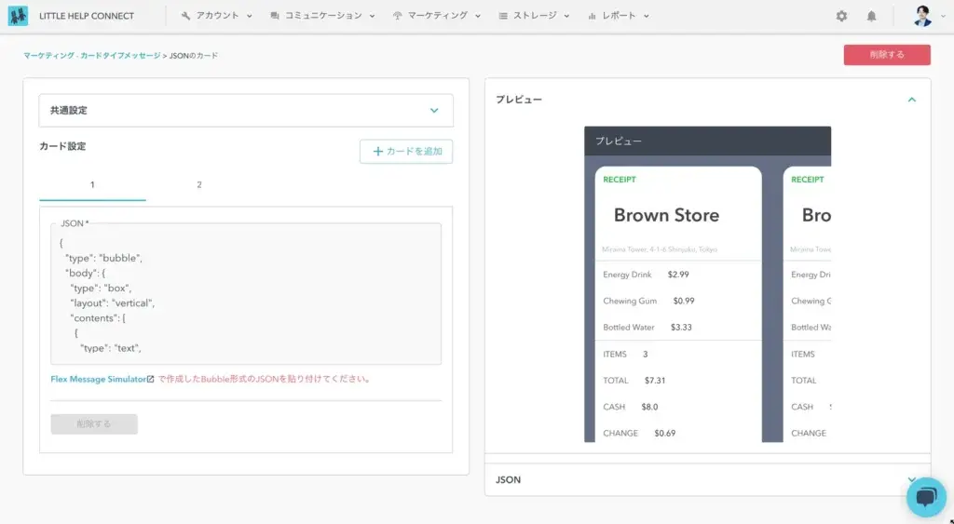Collapse the プレビュー panel
The height and width of the screenshot is (524, 954).
[x=911, y=100]
